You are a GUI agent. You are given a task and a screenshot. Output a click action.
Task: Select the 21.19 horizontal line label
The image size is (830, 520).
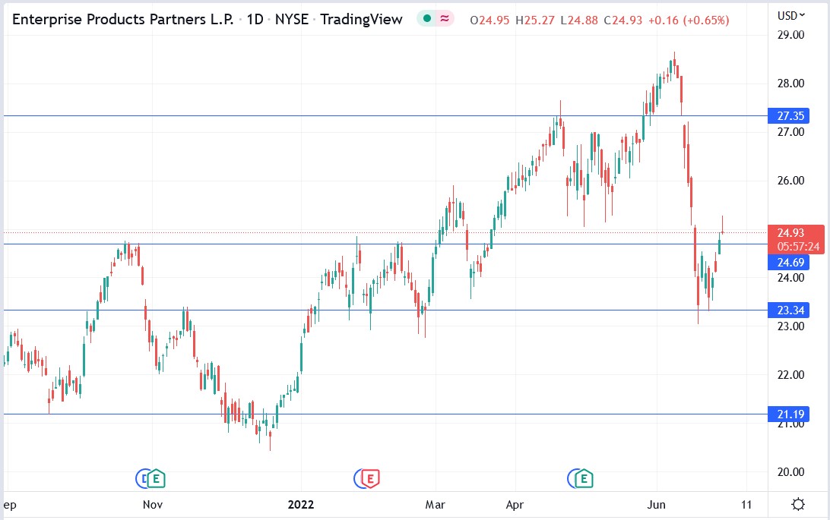[790, 414]
